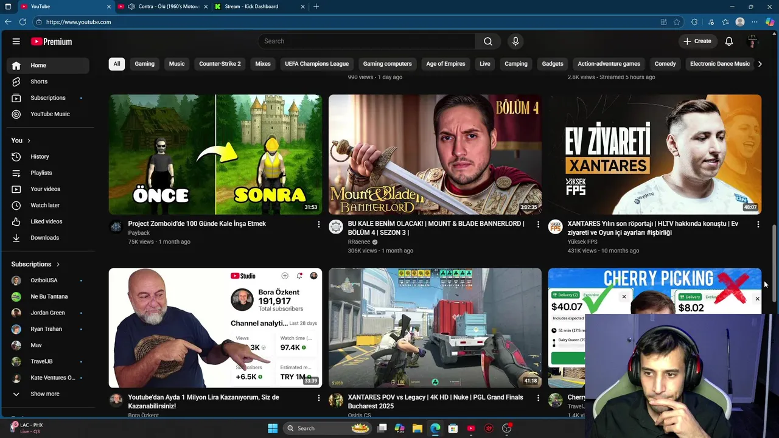Open the Payback channel link

pyautogui.click(x=139, y=233)
